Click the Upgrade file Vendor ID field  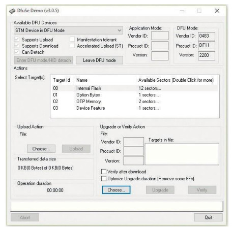[134, 142]
